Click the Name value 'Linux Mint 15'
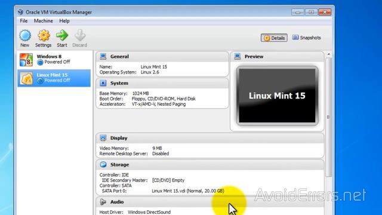 [x=154, y=67]
